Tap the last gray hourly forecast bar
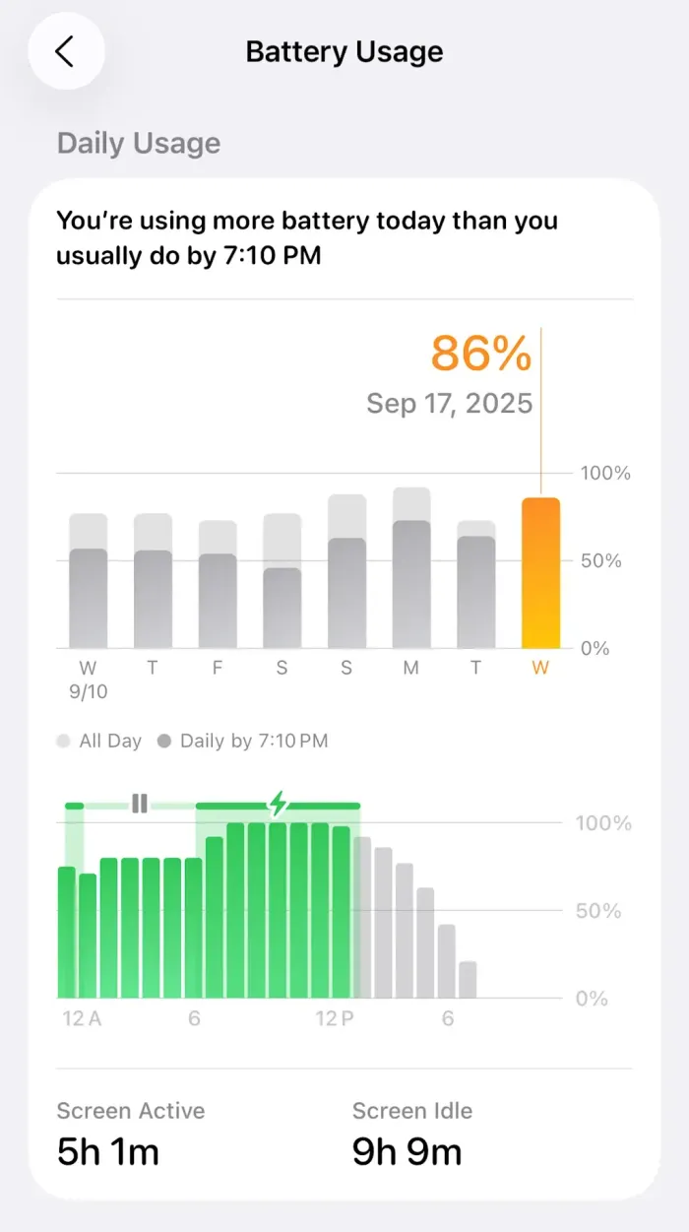The image size is (689, 1232). [468, 979]
